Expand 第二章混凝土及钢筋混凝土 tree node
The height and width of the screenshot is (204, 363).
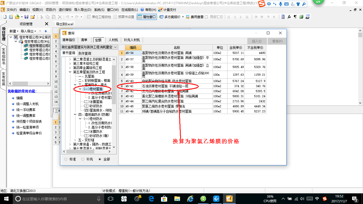(x=70, y=59)
